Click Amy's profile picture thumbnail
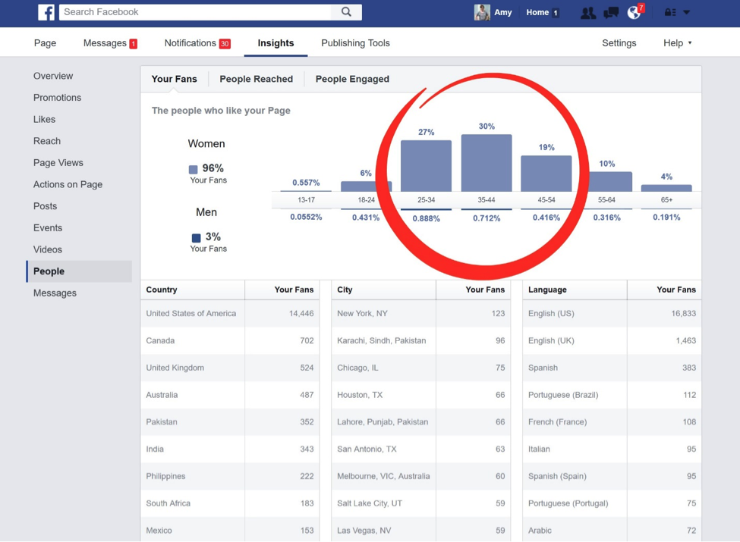 click(482, 12)
